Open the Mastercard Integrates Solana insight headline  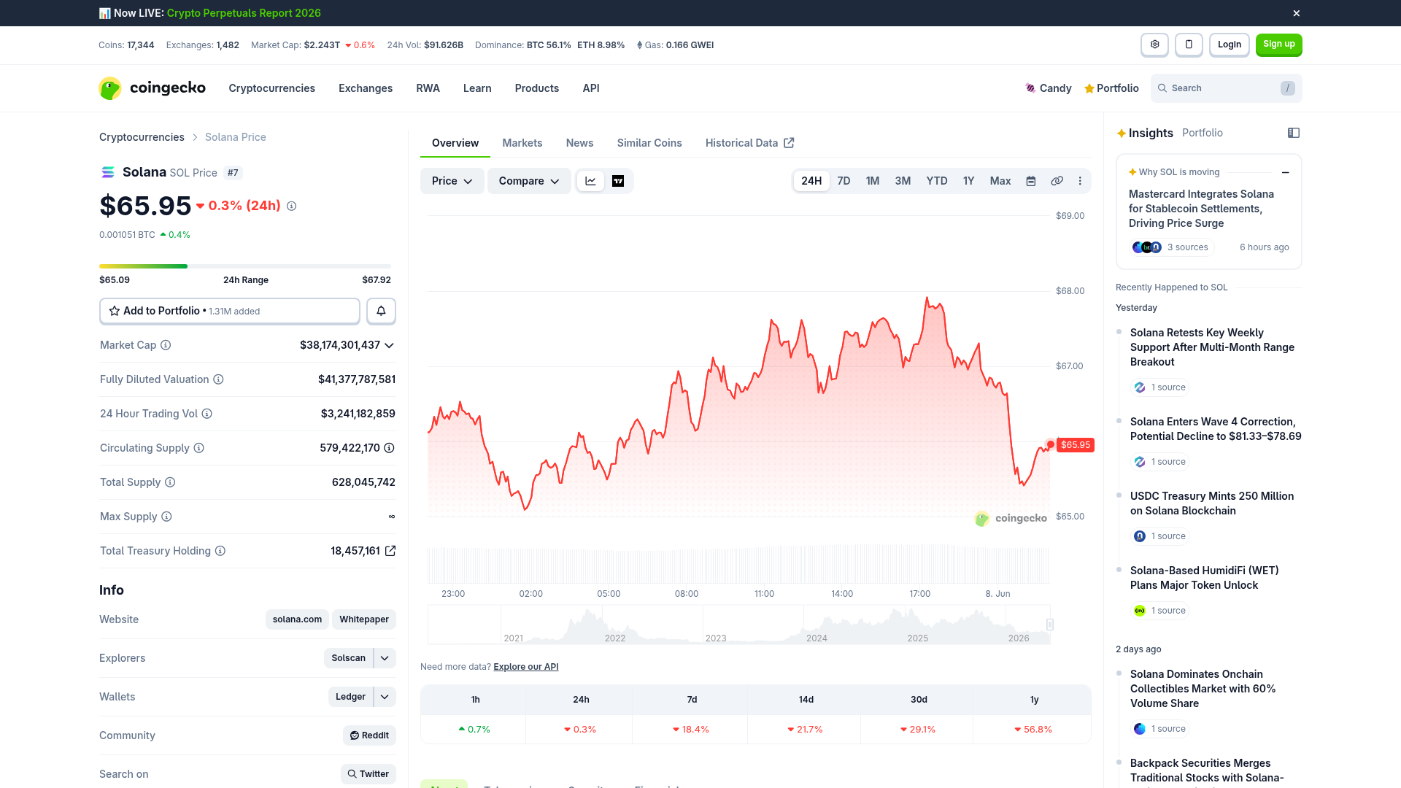(1201, 209)
